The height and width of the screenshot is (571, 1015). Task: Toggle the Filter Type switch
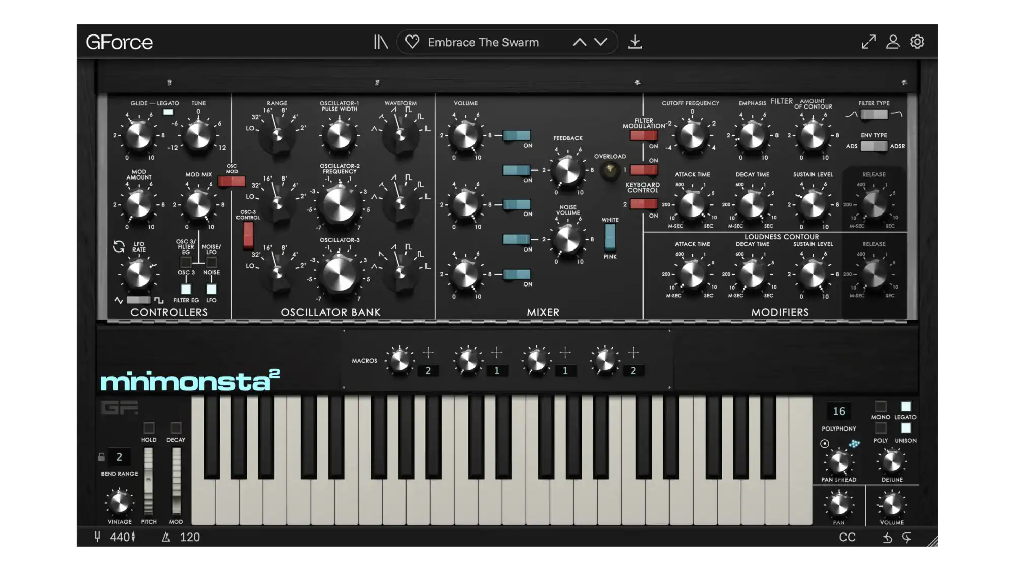tap(874, 115)
